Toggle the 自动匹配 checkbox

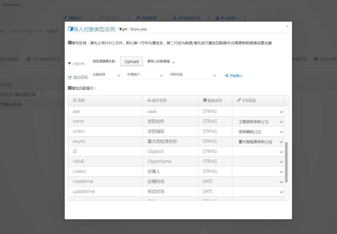[70, 77]
